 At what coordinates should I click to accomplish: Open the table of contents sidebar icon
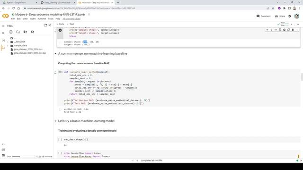pos(3,26)
